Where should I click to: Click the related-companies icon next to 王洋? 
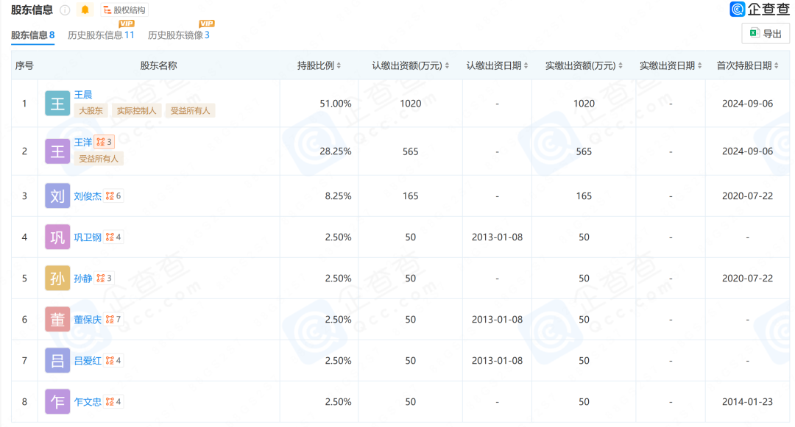pos(104,142)
